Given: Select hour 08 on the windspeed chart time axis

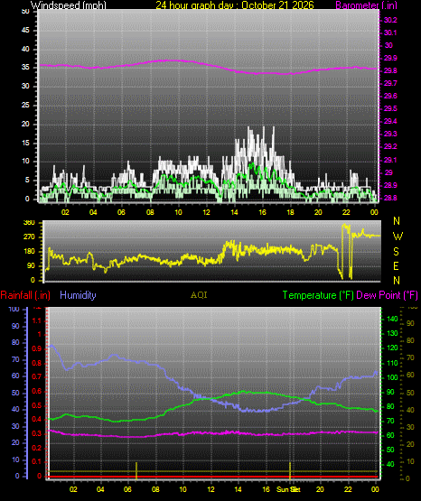Looking at the screenshot, I should (x=150, y=212).
